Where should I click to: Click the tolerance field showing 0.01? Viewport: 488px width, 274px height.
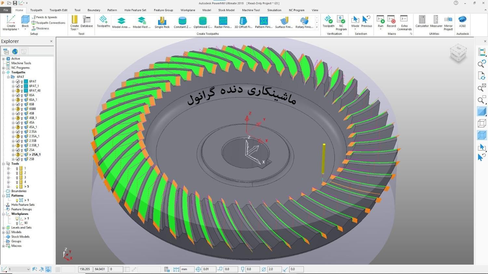(x=209, y=269)
